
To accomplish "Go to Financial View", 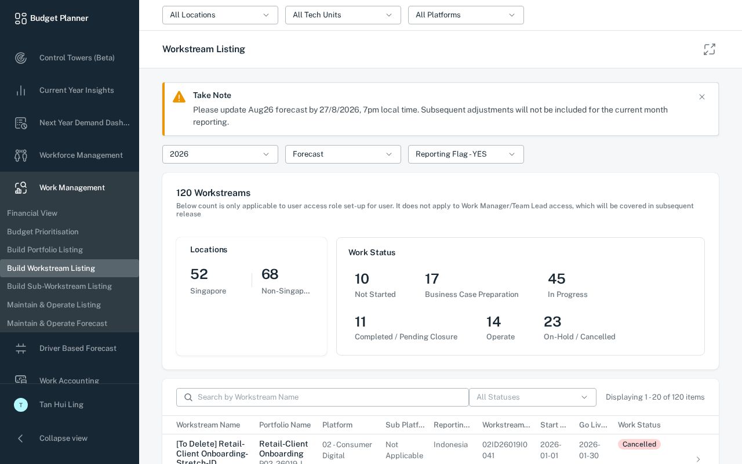I will click(70, 213).
